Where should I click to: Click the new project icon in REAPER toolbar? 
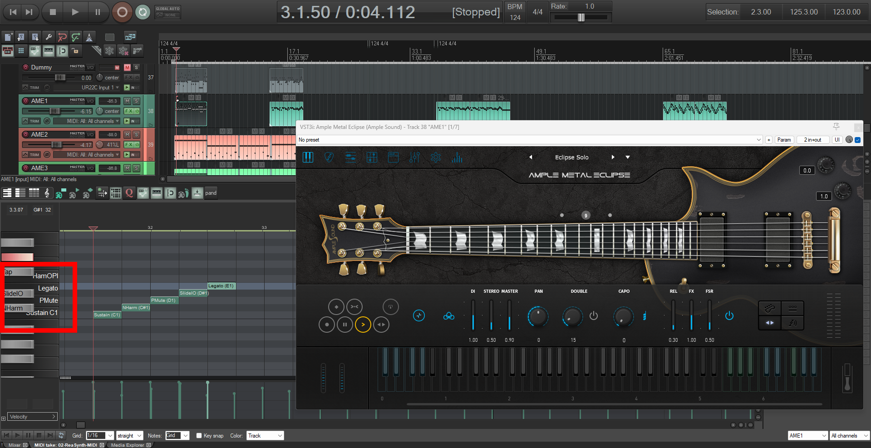click(x=8, y=37)
